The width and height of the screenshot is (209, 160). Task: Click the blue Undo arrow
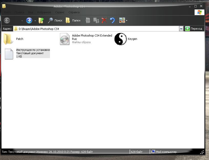pos(112,20)
